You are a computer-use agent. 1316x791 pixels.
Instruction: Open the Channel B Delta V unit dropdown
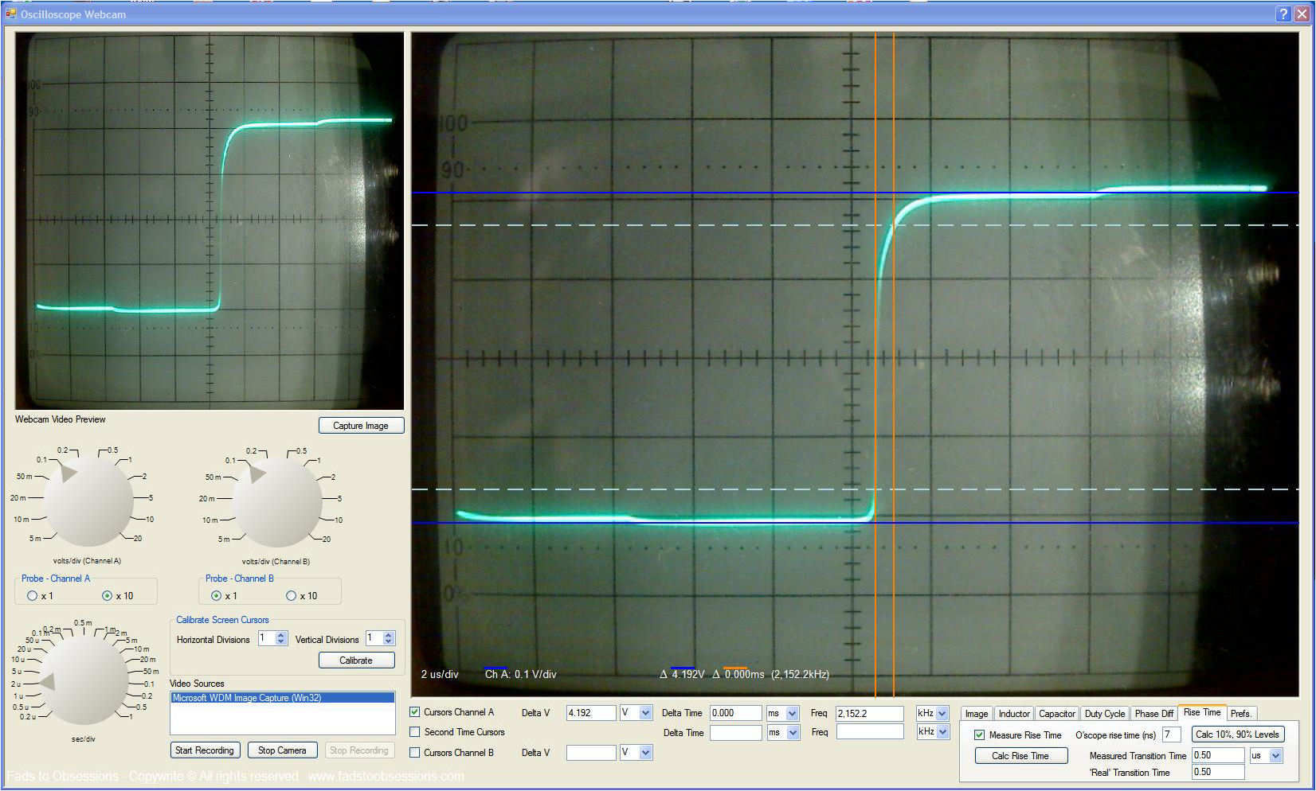(x=645, y=753)
